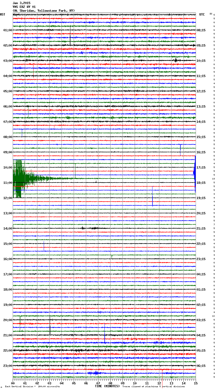Click the 23:00 MST time label
The width and height of the screenshot is (216, 390).
(x=8, y=366)
